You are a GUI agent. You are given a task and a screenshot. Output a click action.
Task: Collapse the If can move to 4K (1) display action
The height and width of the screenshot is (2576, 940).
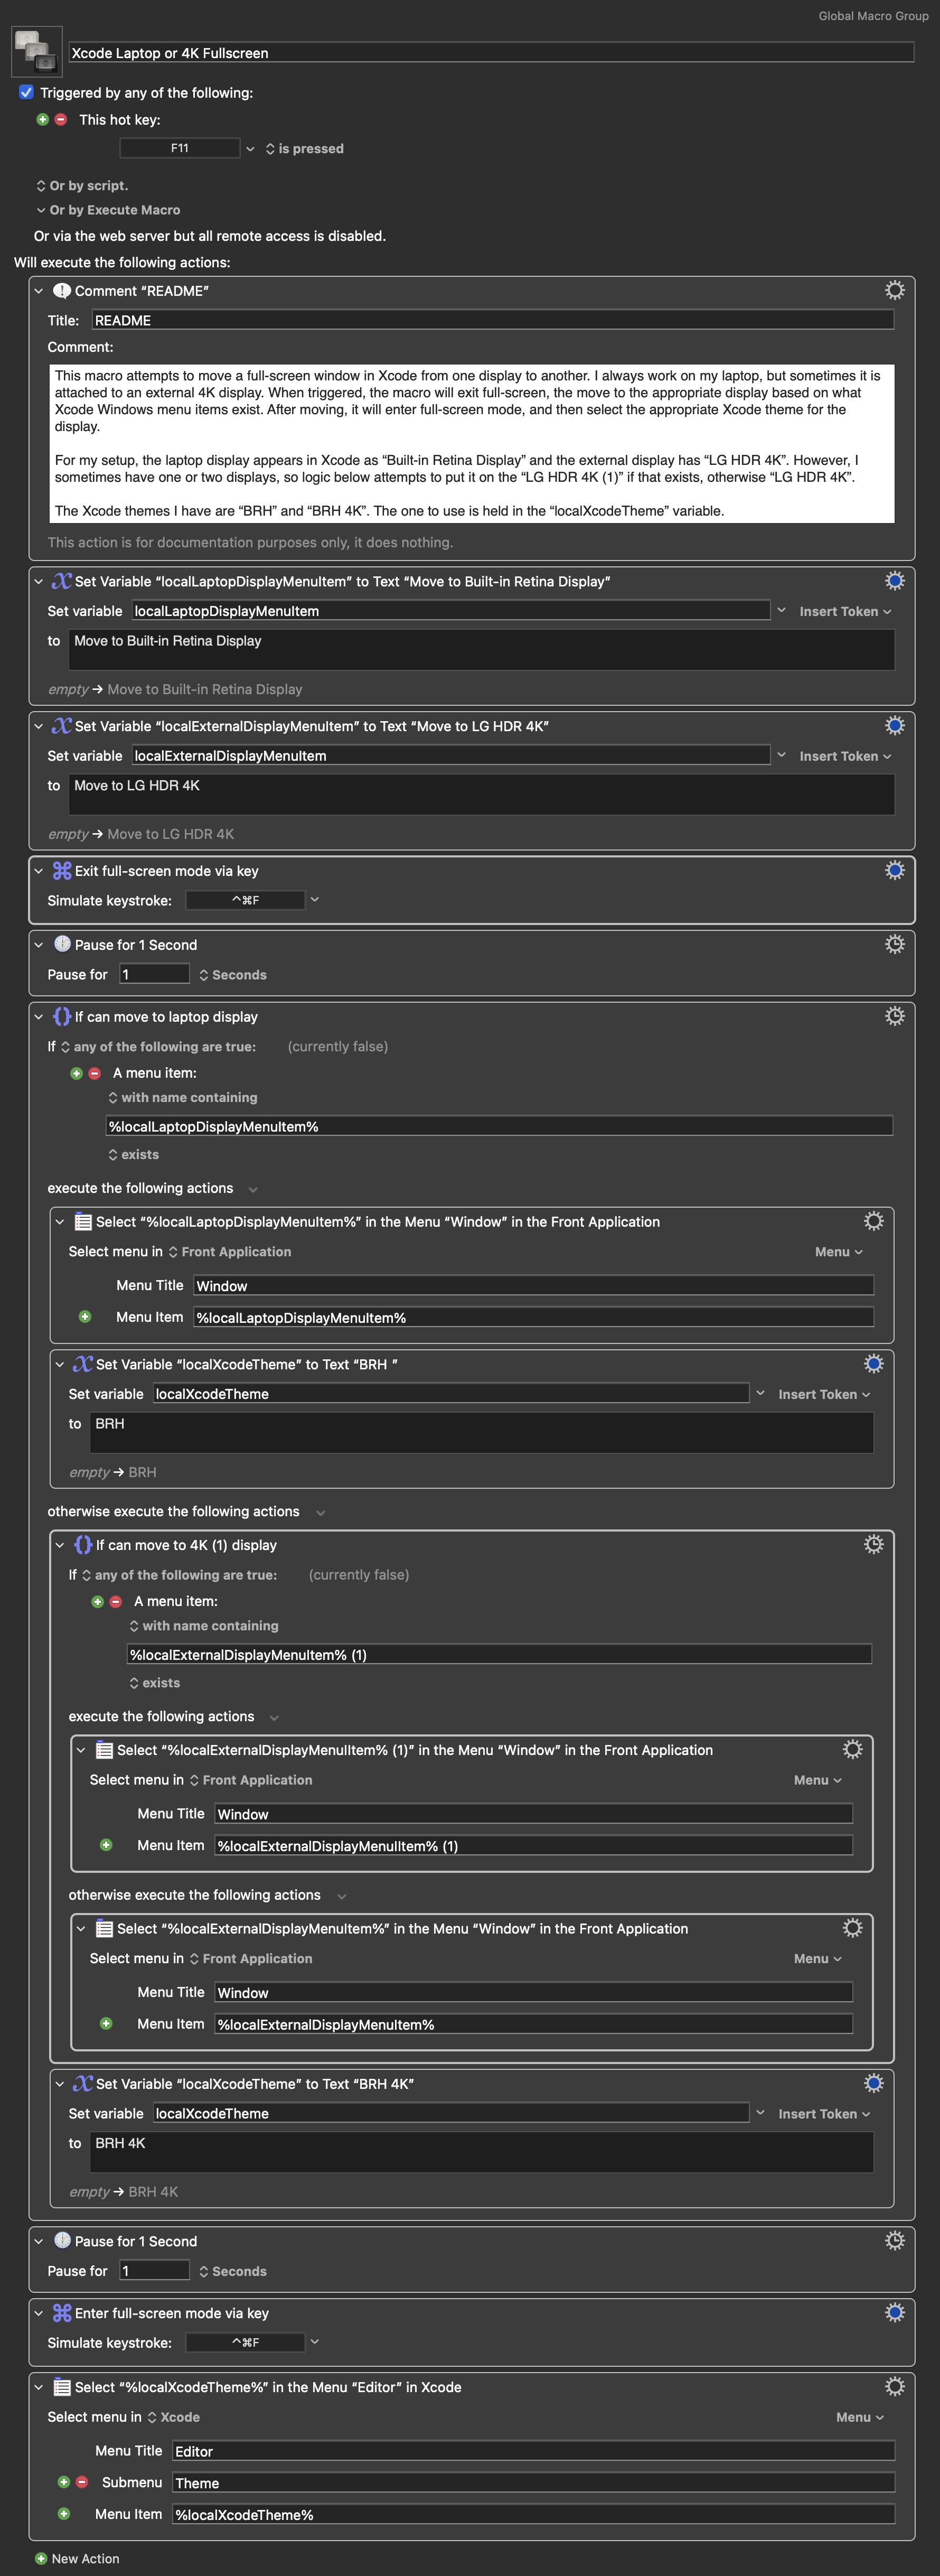click(60, 1545)
